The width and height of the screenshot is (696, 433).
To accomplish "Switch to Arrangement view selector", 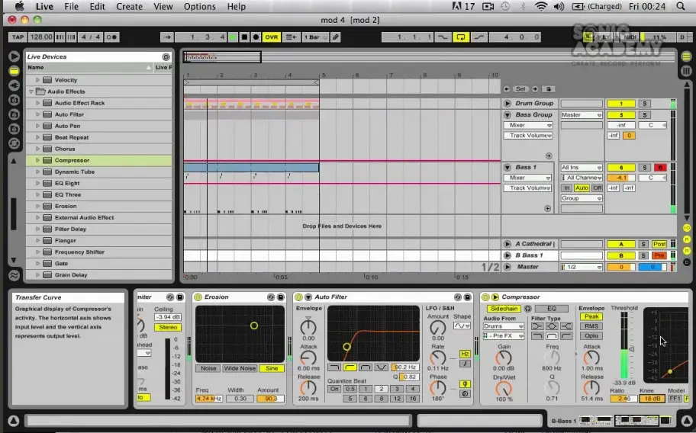I will tap(686, 56).
